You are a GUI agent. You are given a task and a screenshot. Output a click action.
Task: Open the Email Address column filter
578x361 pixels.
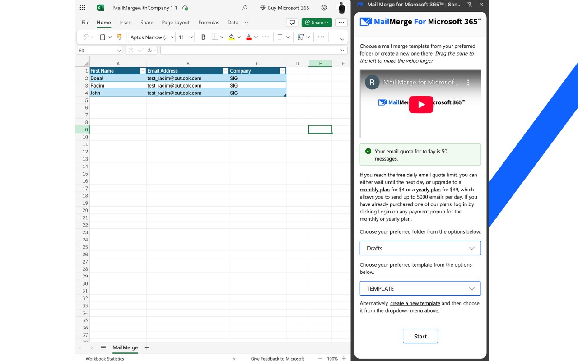tap(225, 71)
